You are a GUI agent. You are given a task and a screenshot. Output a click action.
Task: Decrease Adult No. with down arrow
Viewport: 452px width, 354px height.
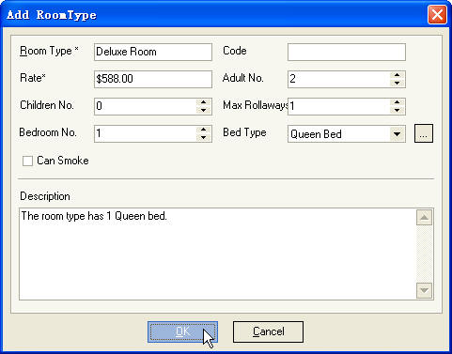coord(397,83)
